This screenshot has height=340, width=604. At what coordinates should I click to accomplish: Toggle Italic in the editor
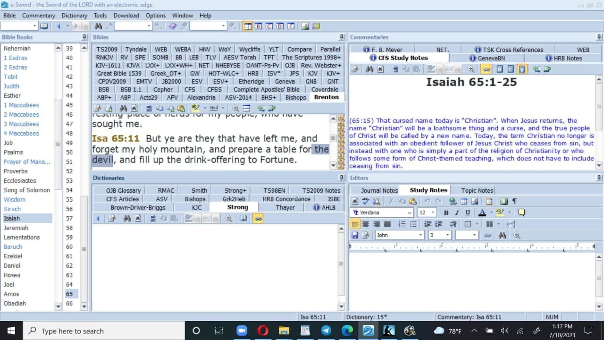[457, 212]
